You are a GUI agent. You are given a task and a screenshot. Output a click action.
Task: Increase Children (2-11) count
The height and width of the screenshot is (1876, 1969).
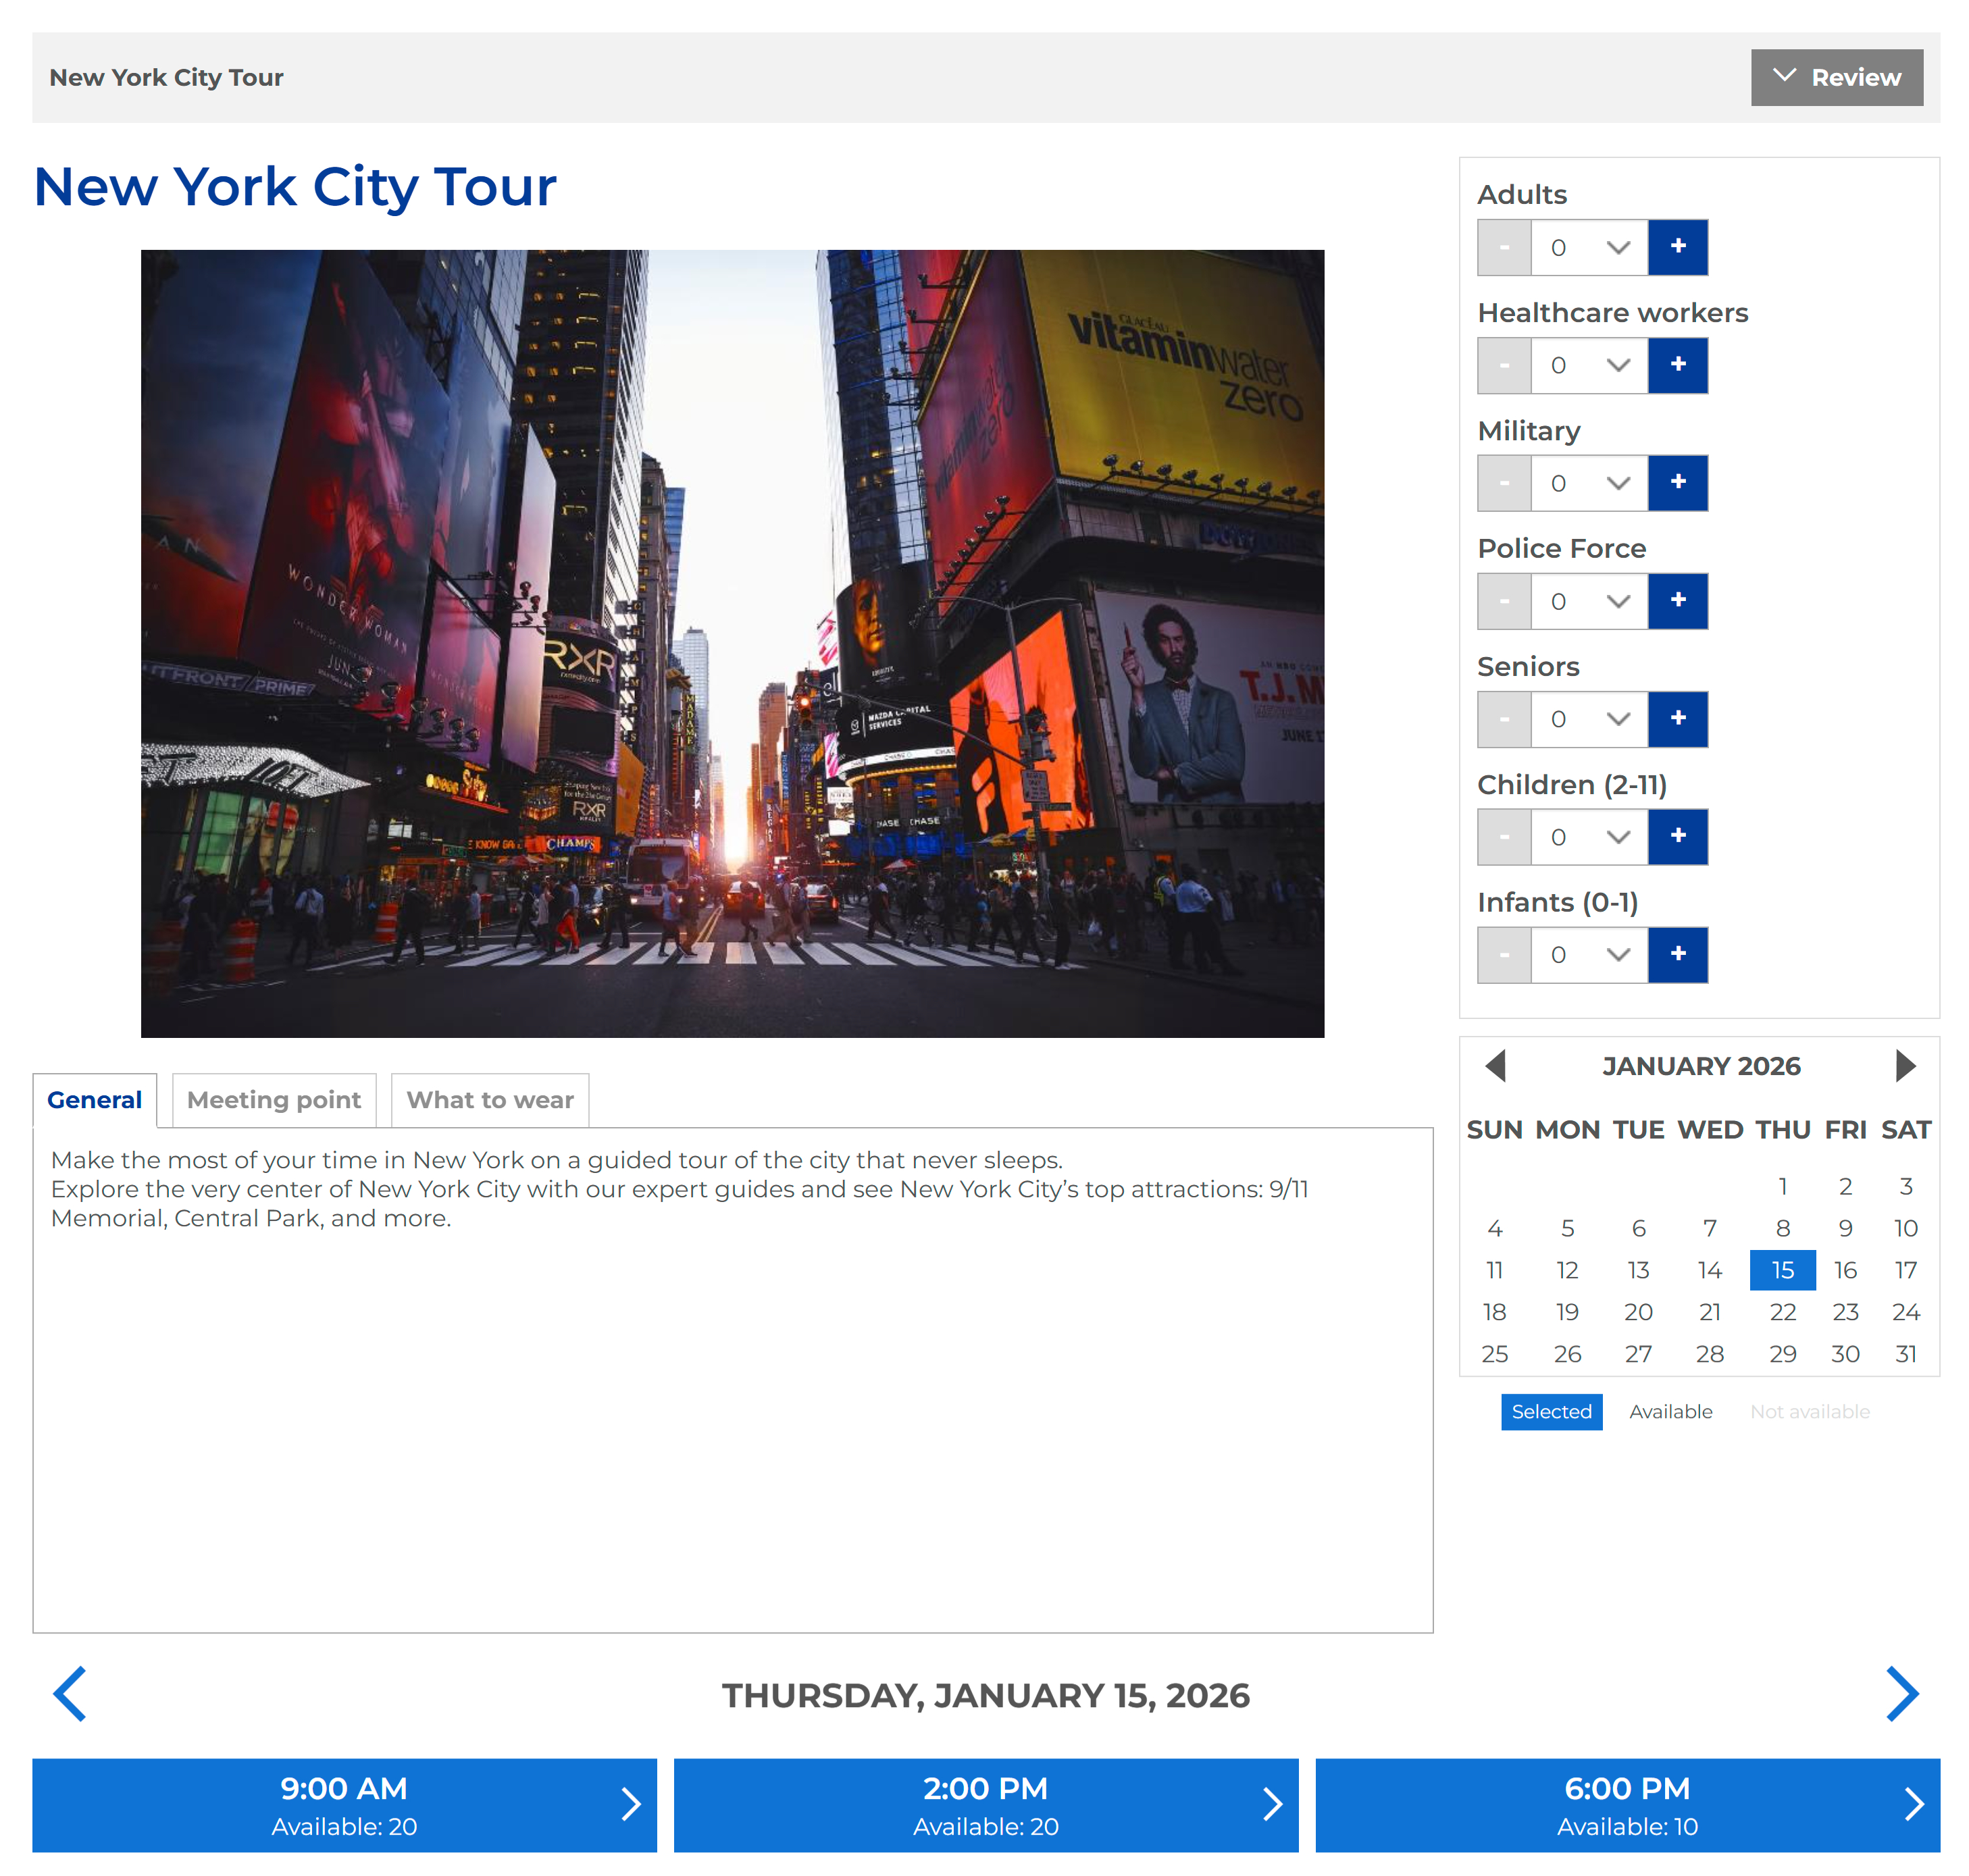[1677, 837]
